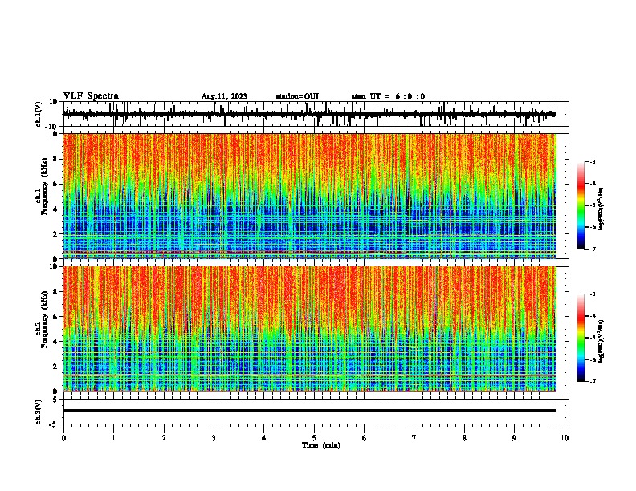Screen dimensions: 636x491
Task: Click the "8" kHz tick on ch.1 frequency axis
Action: pos(55,159)
